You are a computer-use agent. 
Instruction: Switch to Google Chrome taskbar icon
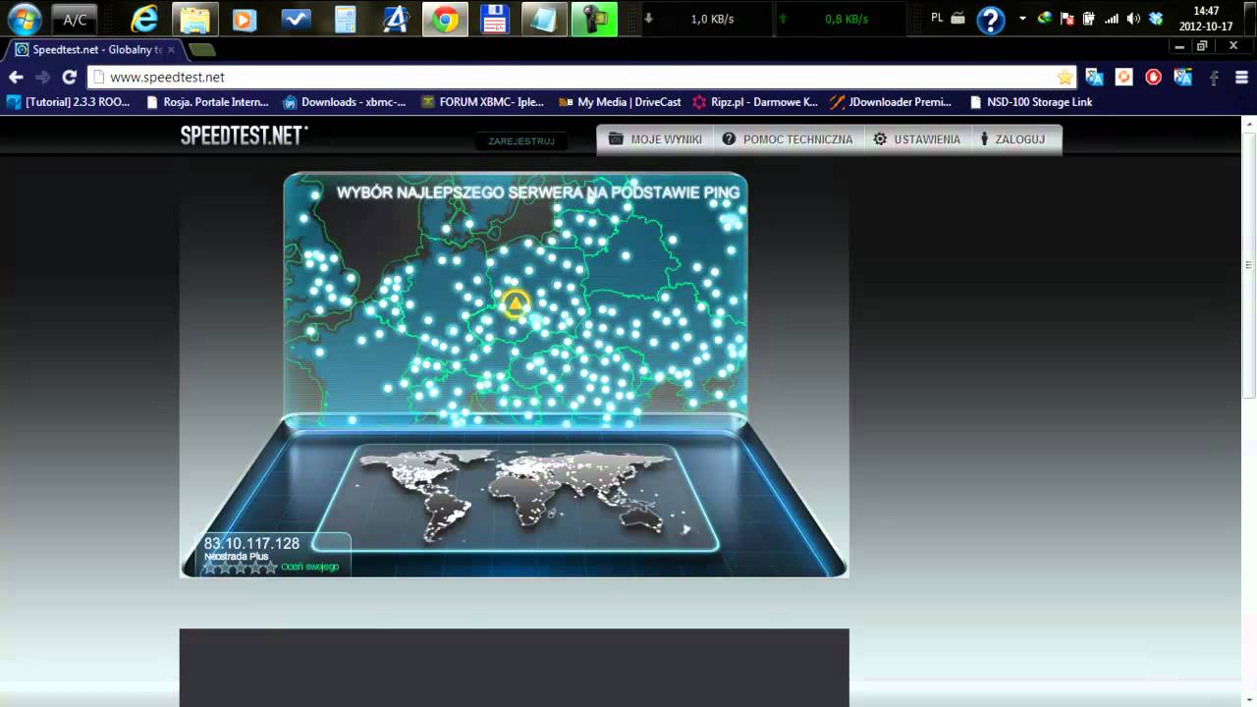point(446,19)
